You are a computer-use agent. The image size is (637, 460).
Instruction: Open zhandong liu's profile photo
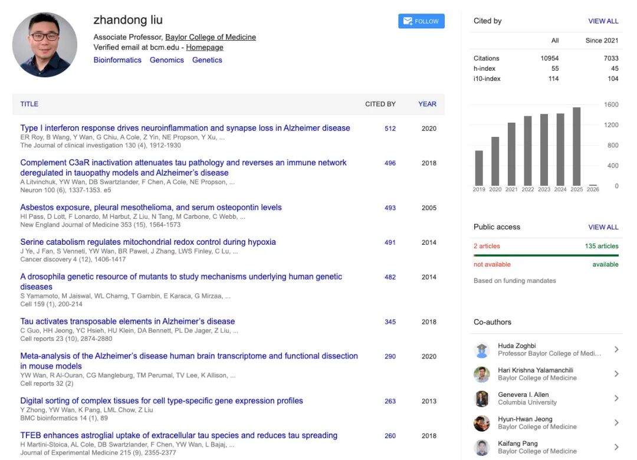tap(45, 45)
